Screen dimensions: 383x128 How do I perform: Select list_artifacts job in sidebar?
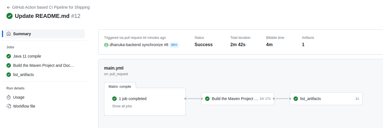44,75
